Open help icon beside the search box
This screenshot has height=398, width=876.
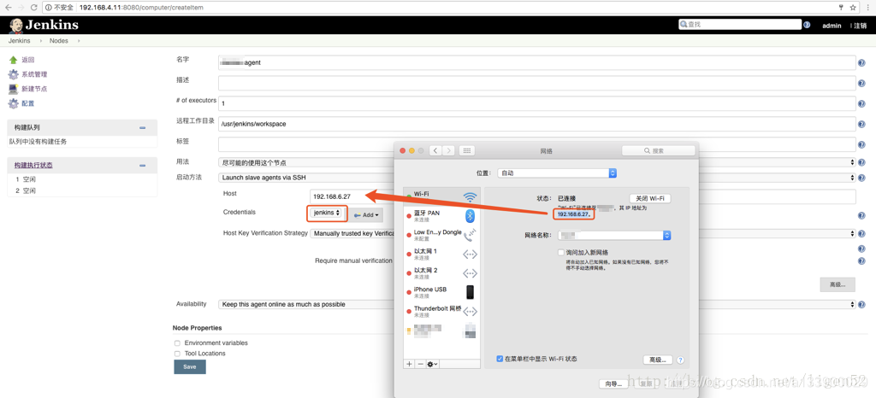point(807,25)
